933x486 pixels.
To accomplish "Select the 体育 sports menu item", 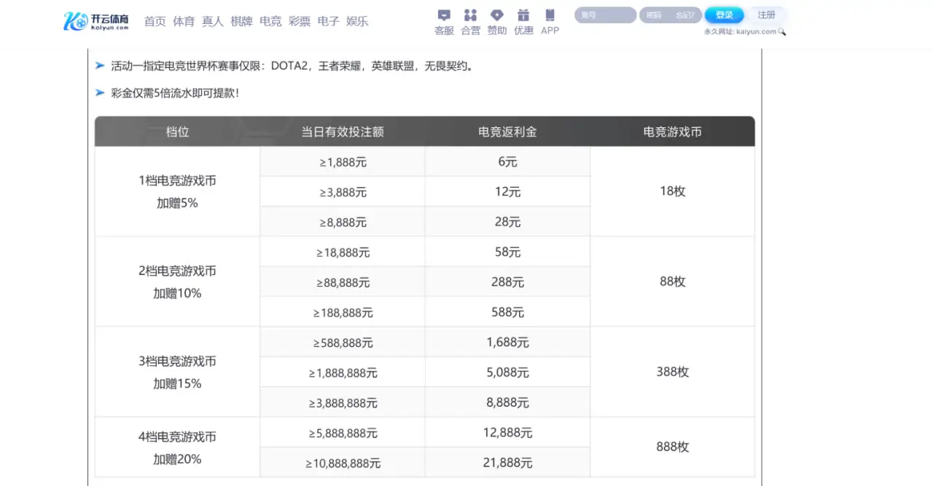I will click(184, 21).
